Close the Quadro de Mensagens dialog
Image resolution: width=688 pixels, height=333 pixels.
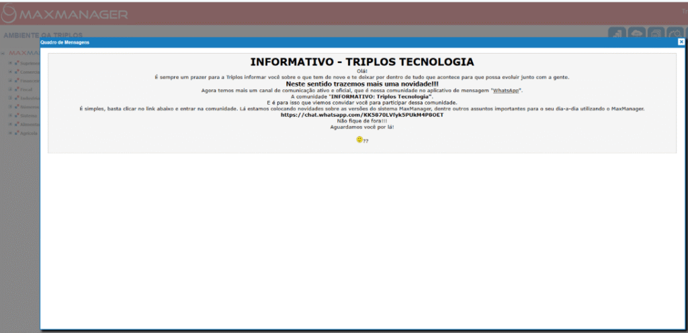pos(681,42)
